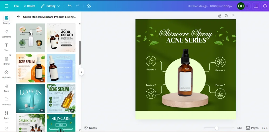Click the Resize button

coord(29,6)
